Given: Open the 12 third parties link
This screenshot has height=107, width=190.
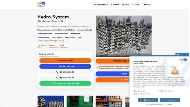Looking at the screenshot, I should click(x=179, y=81).
